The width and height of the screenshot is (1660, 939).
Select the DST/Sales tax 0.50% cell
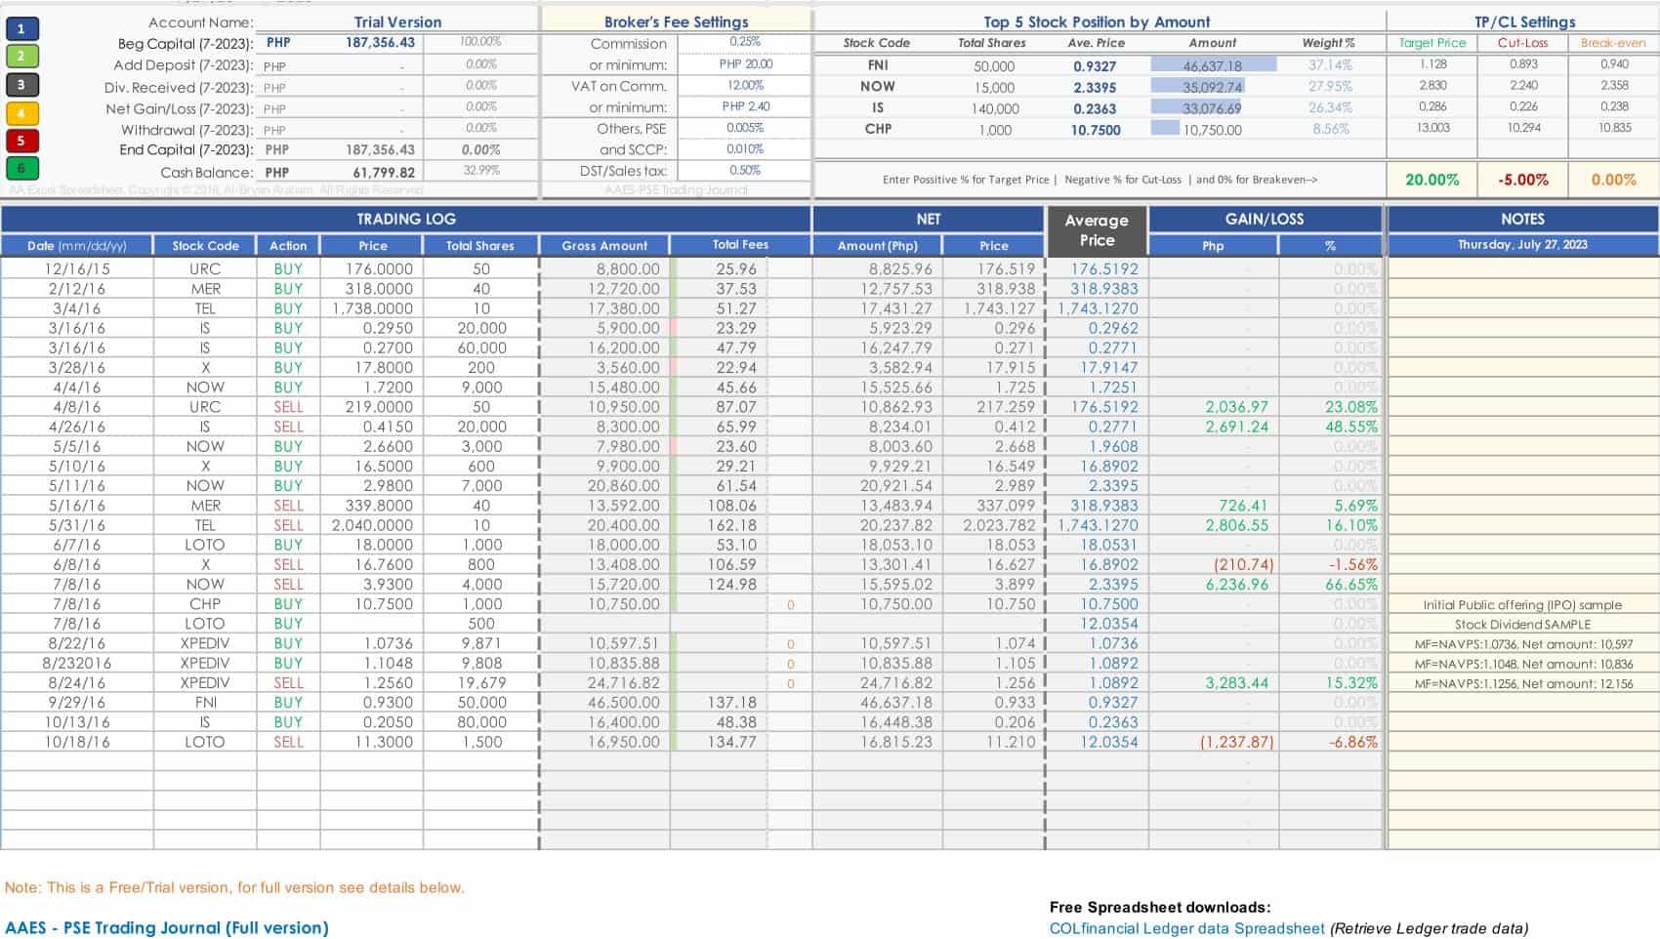click(x=744, y=171)
